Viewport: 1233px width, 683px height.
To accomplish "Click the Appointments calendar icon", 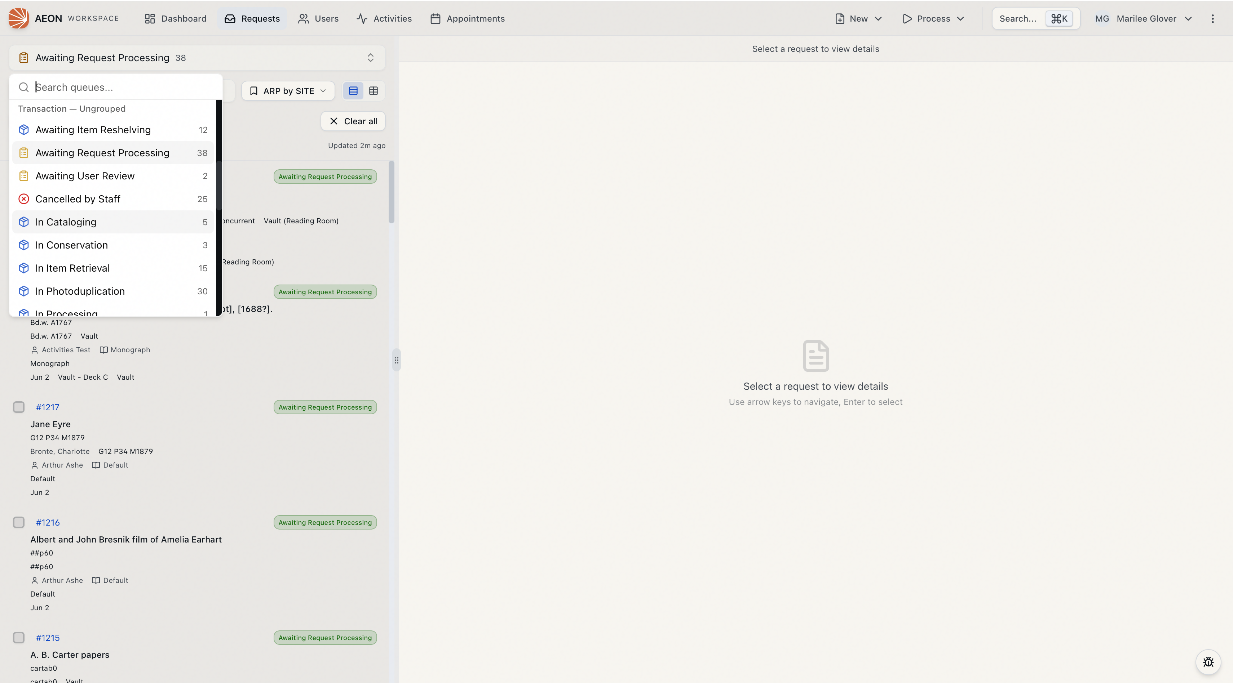I will [435, 18].
